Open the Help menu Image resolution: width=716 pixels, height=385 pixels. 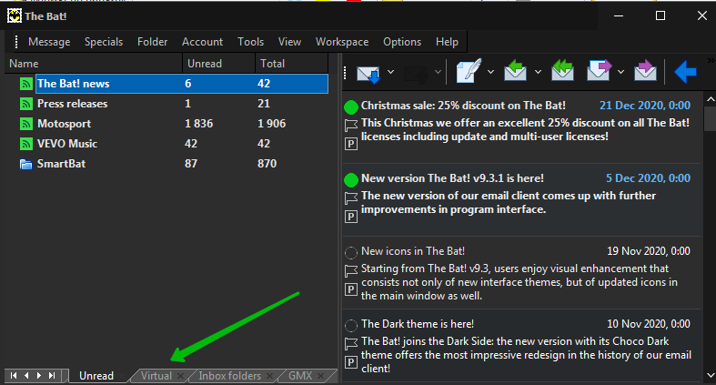coord(447,42)
